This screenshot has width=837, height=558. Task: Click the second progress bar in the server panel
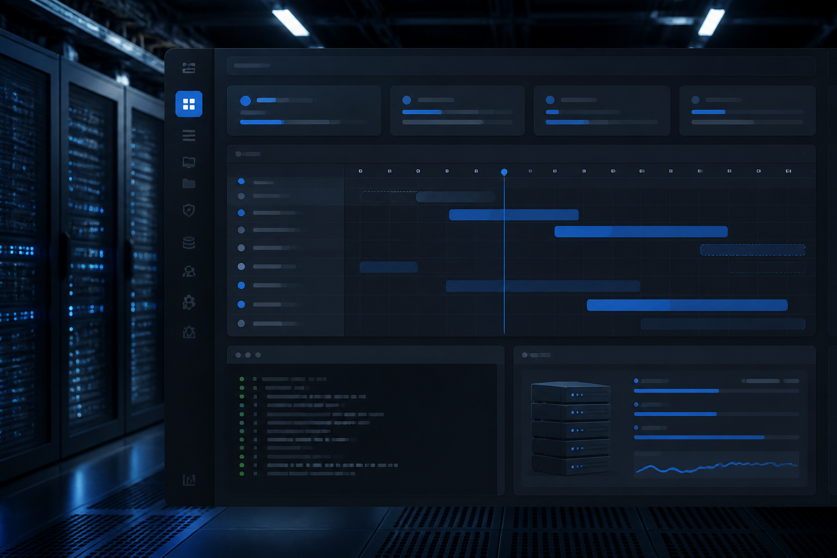pos(717,414)
